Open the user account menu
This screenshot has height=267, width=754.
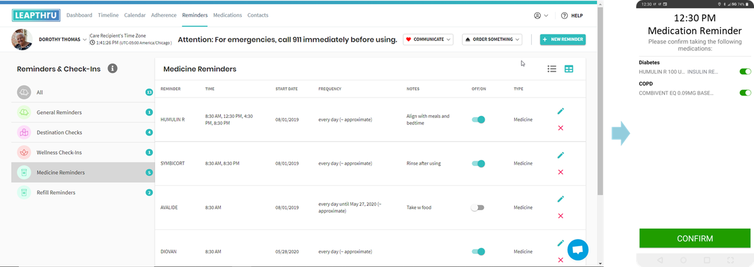pos(541,15)
